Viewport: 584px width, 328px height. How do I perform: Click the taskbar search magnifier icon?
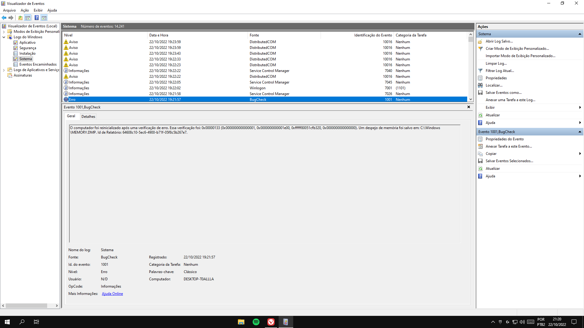pyautogui.click(x=22, y=322)
